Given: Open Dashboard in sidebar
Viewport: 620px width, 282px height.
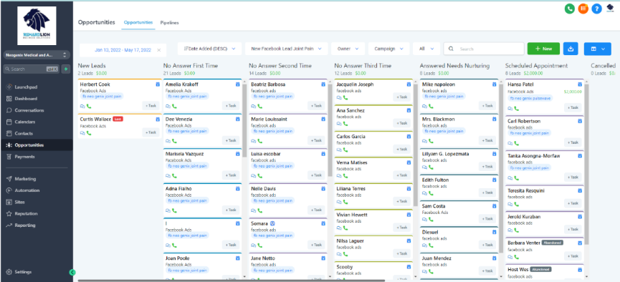Looking at the screenshot, I should (x=26, y=99).
